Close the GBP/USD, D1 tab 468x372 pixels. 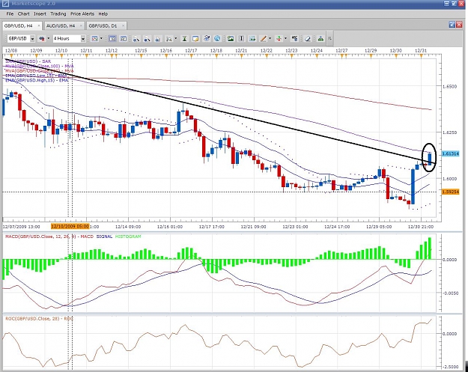click(123, 26)
